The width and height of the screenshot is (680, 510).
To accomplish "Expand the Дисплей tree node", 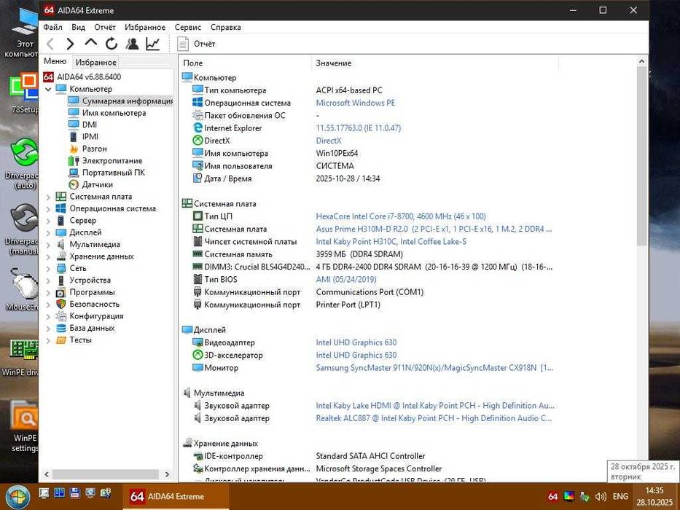I will pos(48,233).
